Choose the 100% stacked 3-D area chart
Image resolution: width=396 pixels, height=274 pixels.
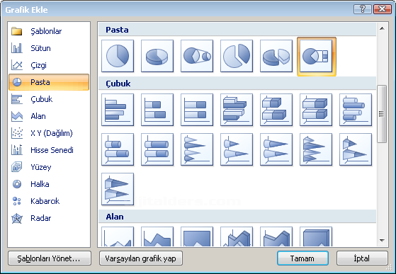(316, 236)
